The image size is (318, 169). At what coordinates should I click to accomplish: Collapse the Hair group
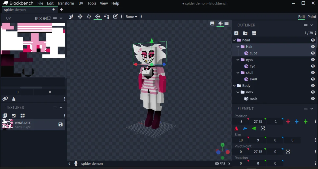click(x=238, y=47)
